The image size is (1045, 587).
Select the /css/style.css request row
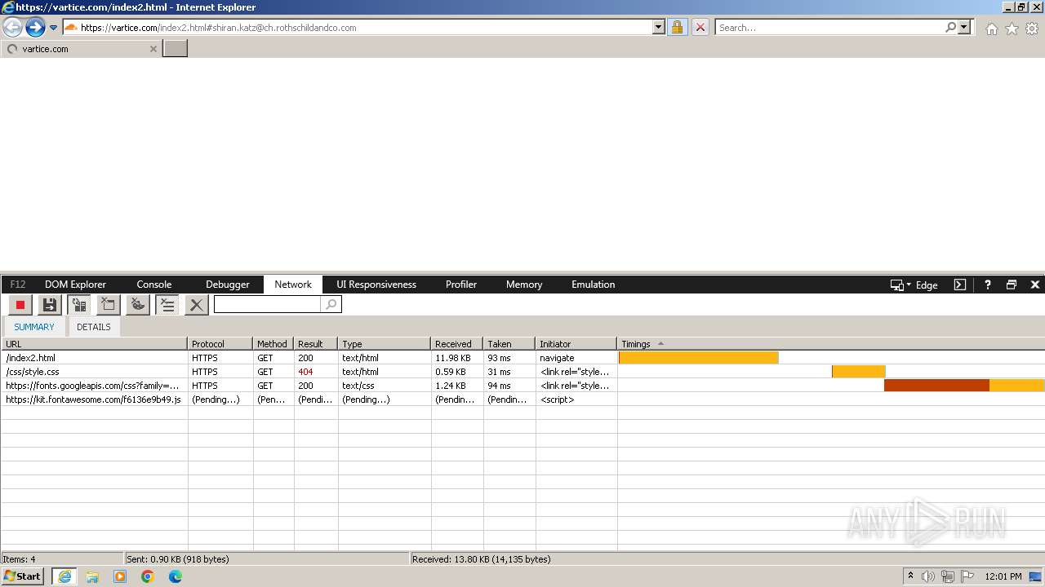pos(522,372)
